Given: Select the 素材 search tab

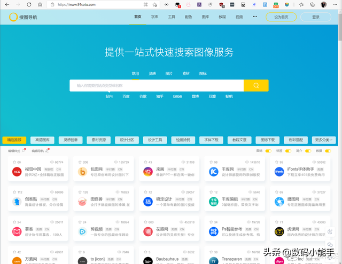Looking at the screenshot, I should [186, 74].
